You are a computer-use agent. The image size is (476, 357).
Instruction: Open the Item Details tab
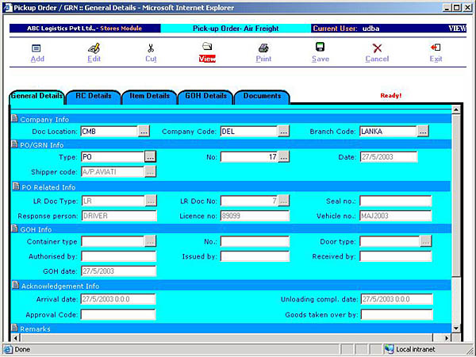click(x=149, y=96)
